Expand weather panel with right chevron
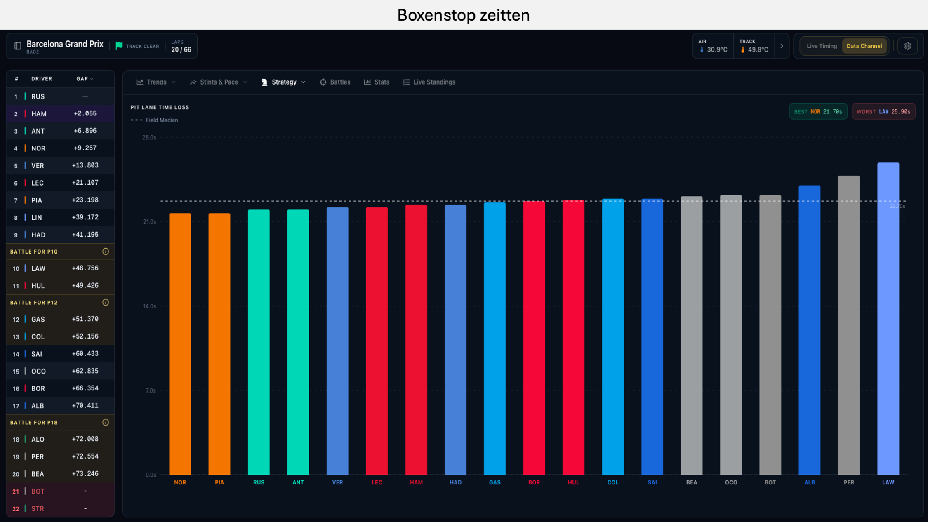This screenshot has width=928, height=522. pyautogui.click(x=782, y=46)
